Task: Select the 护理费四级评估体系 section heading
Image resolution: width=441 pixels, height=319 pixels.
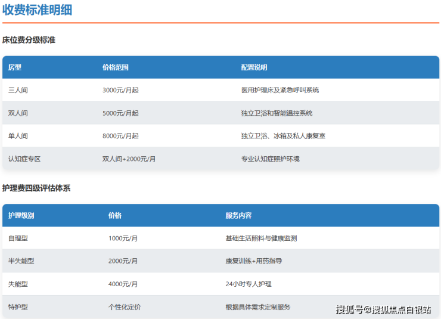Action: tap(36, 188)
